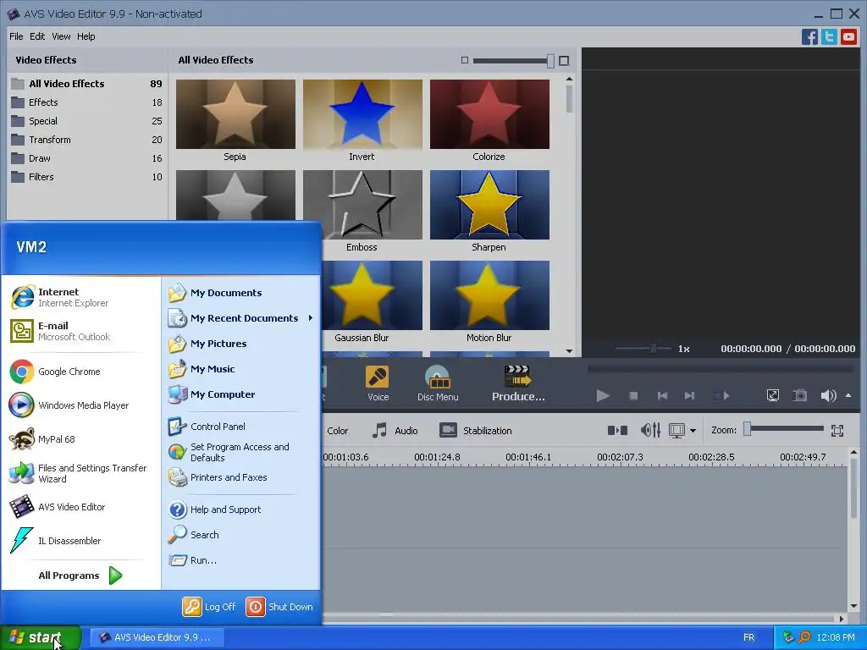The height and width of the screenshot is (650, 867).
Task: Play the preview video
Action: [603, 396]
